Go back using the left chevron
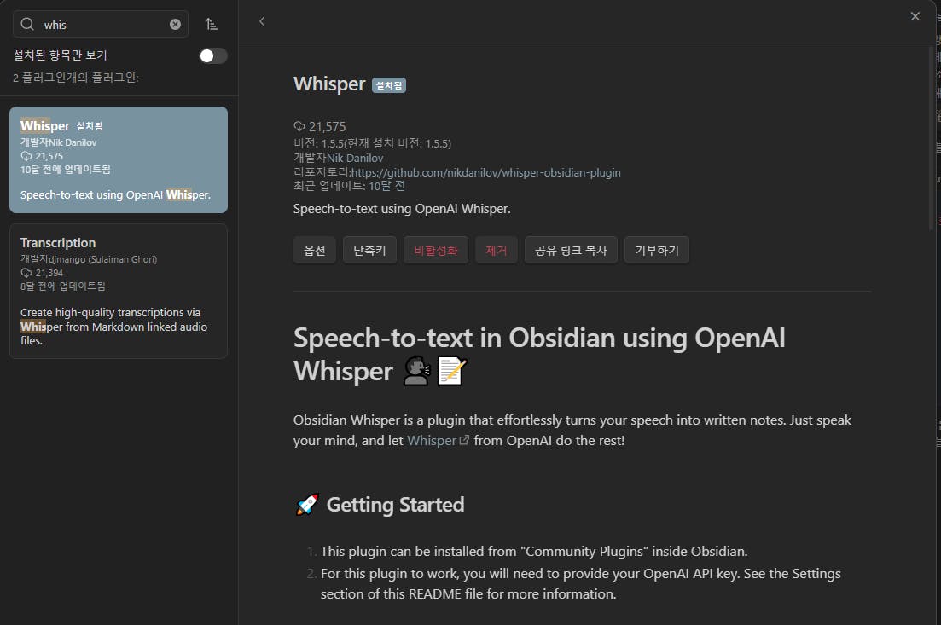This screenshot has height=625, width=941. click(x=262, y=21)
